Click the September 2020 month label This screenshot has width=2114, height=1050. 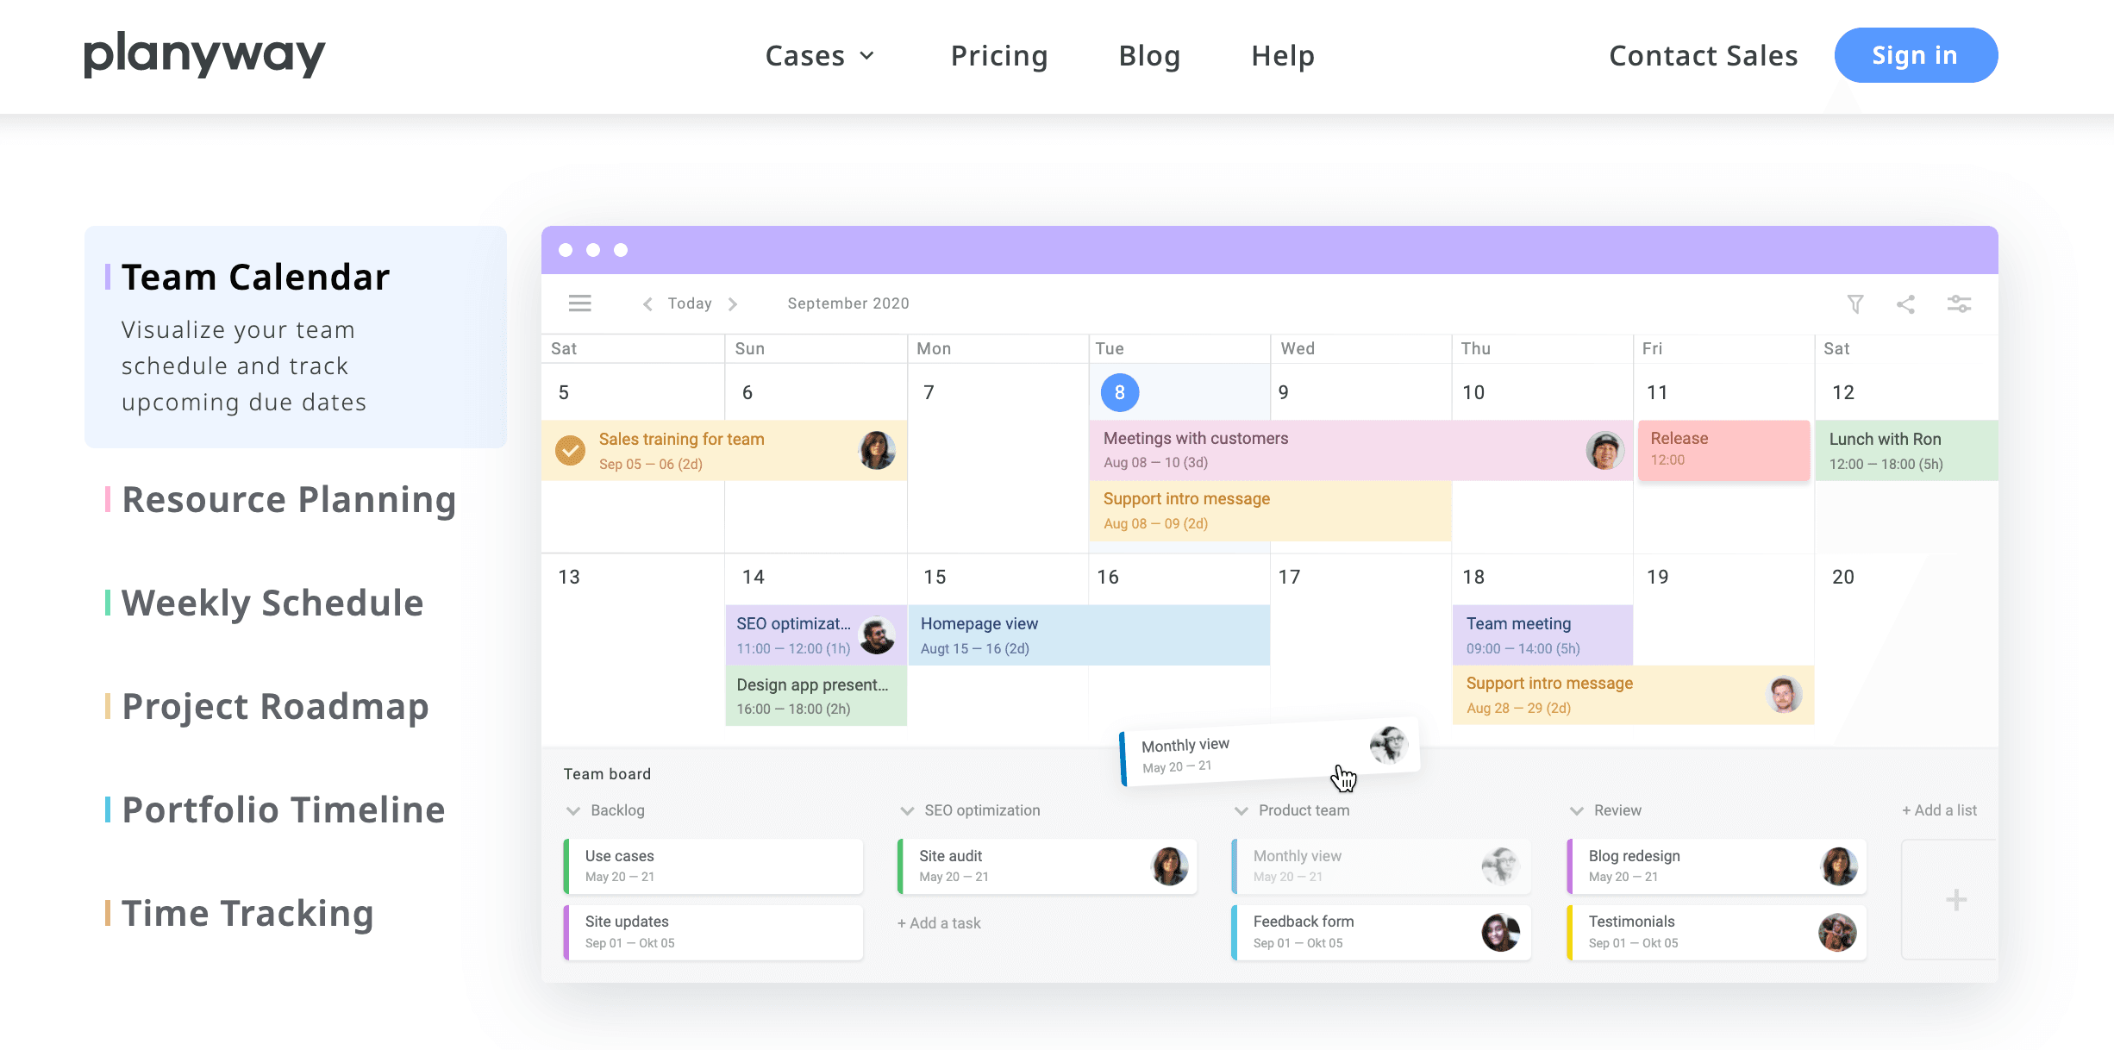848,303
